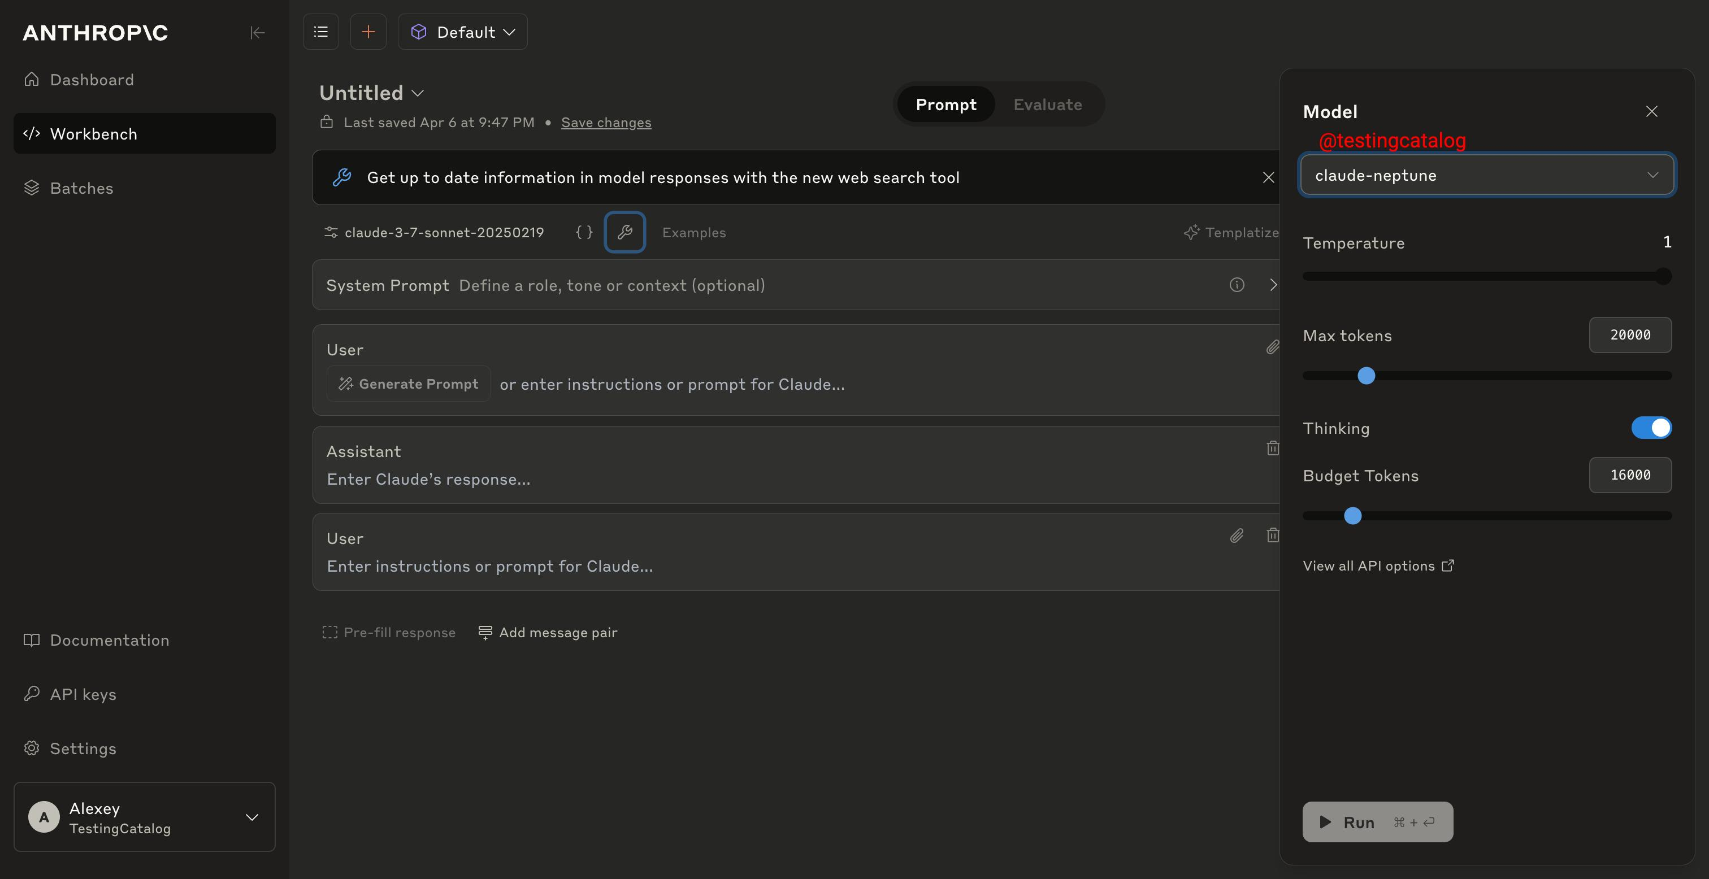The height and width of the screenshot is (879, 1709).
Task: Open the prompts list icon
Action: 321,32
